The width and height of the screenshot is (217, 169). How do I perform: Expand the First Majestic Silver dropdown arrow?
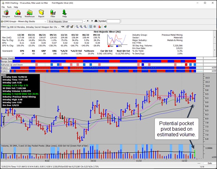[x=84, y=21]
